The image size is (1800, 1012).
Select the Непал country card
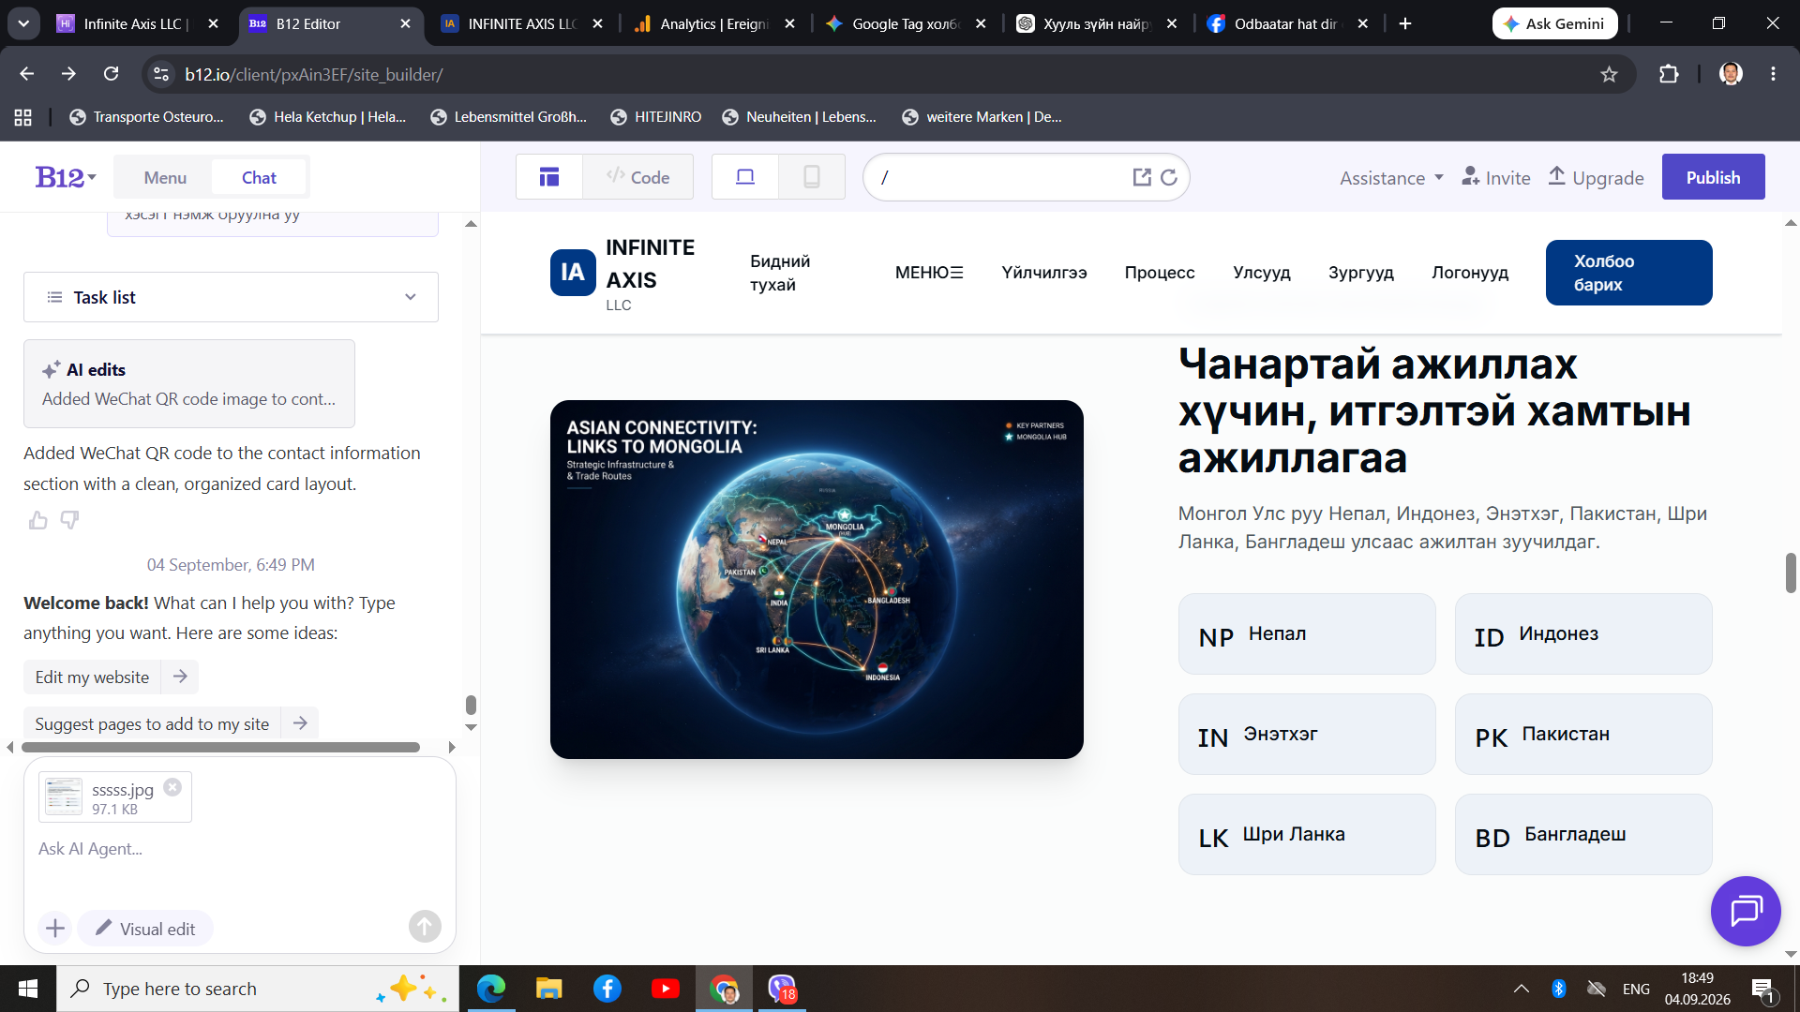1307,633
